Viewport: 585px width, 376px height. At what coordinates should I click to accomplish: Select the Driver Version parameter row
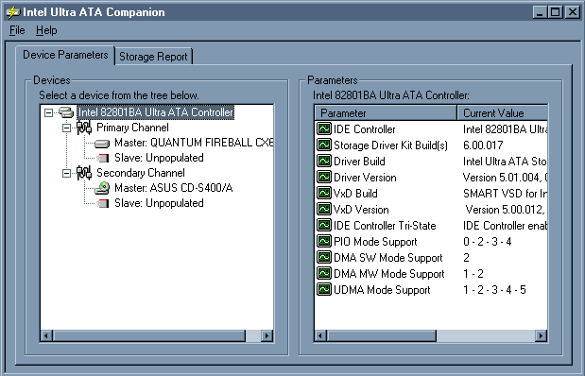tap(431, 178)
